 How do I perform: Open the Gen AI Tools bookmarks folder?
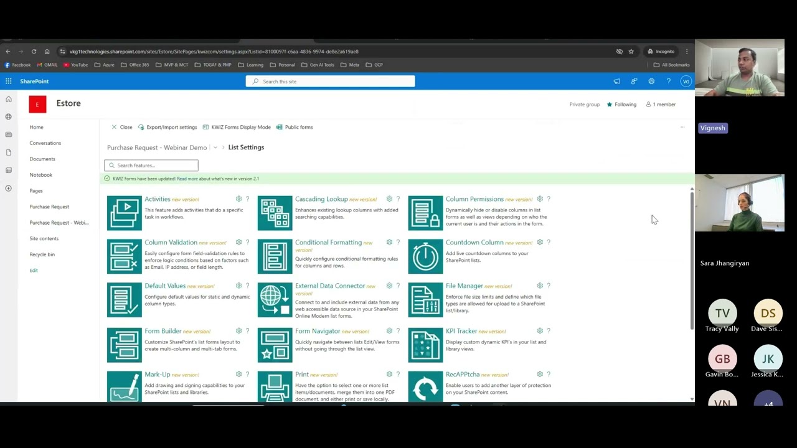point(318,65)
